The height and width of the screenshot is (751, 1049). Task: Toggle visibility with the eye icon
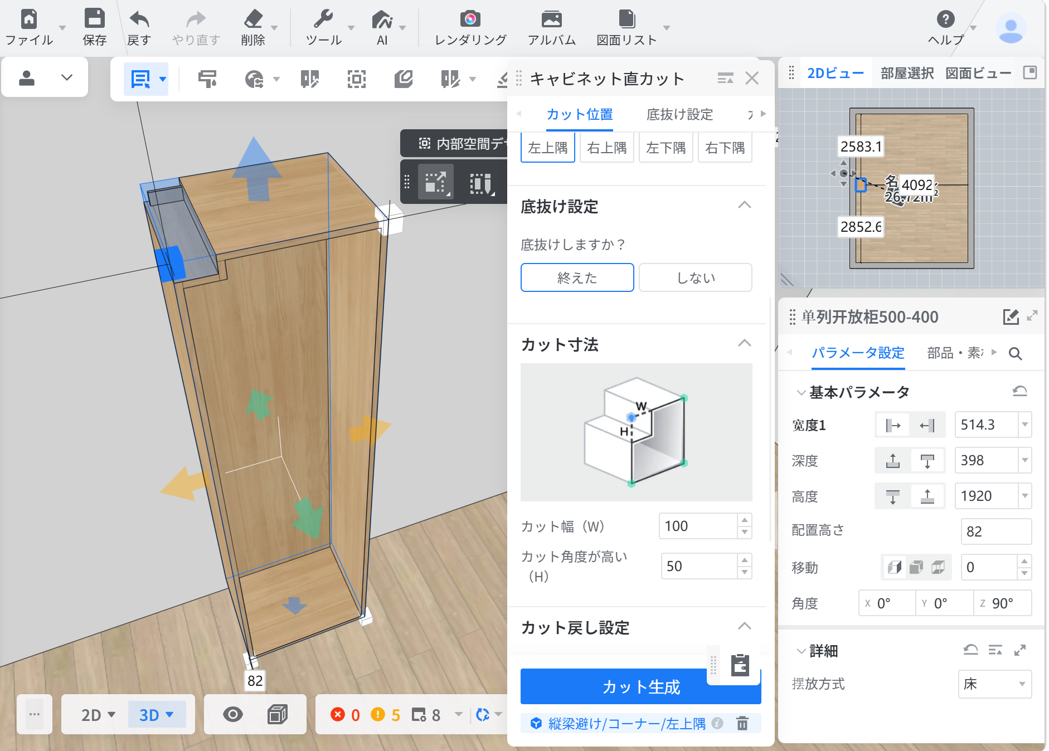point(233,714)
